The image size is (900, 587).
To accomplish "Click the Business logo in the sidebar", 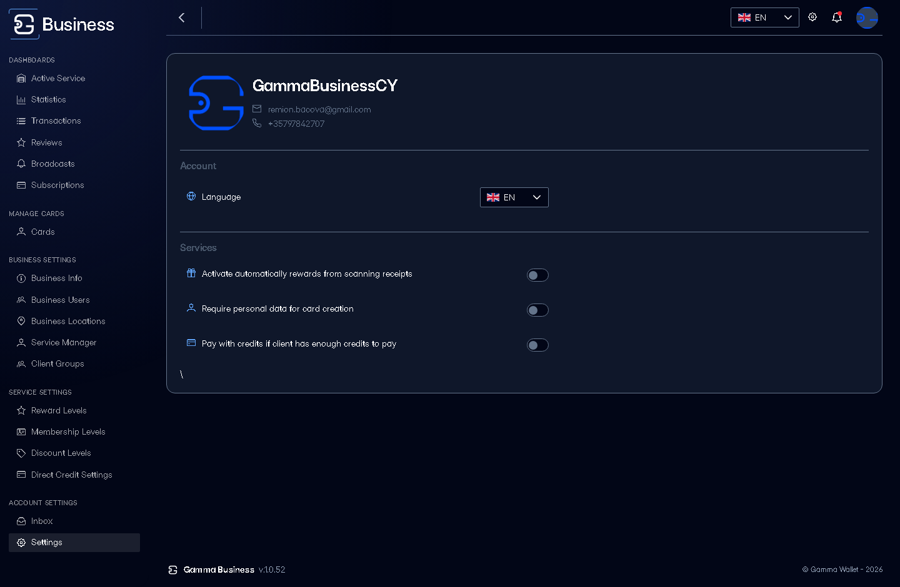I will coord(61,24).
